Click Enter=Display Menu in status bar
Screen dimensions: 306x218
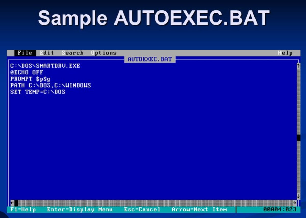click(80, 210)
